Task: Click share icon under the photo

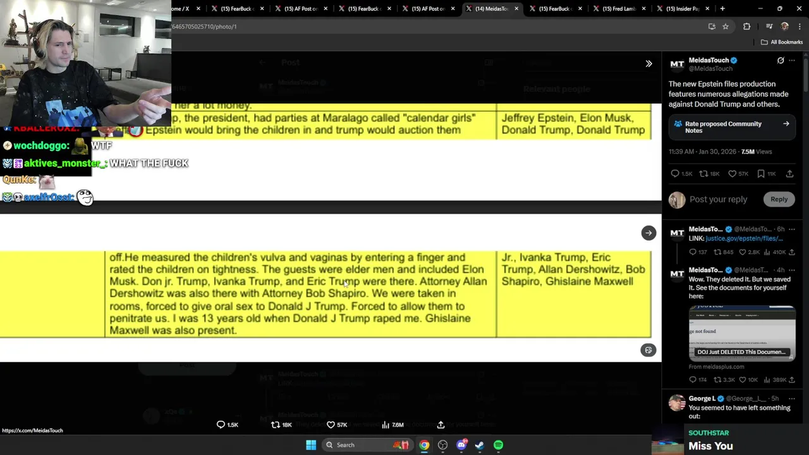Action: [x=441, y=425]
